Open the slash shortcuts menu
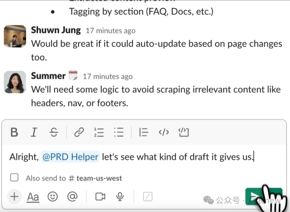Viewport: 290px width, 212px height. click(148, 197)
